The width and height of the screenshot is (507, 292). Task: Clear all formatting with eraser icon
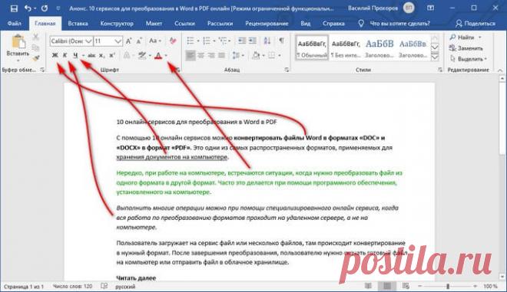pyautogui.click(x=173, y=41)
